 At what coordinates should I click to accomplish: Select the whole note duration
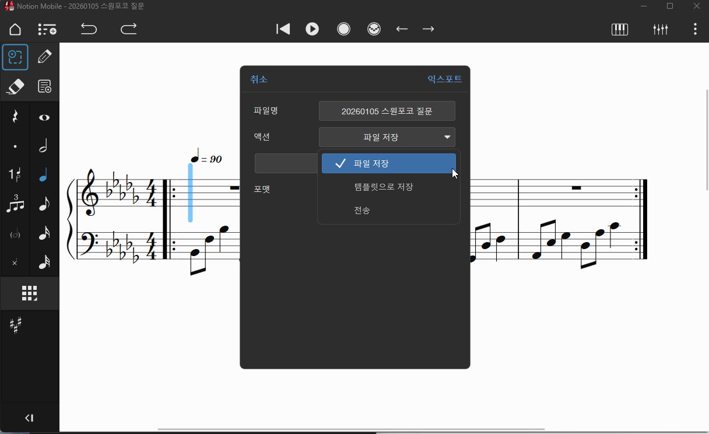[x=44, y=118]
